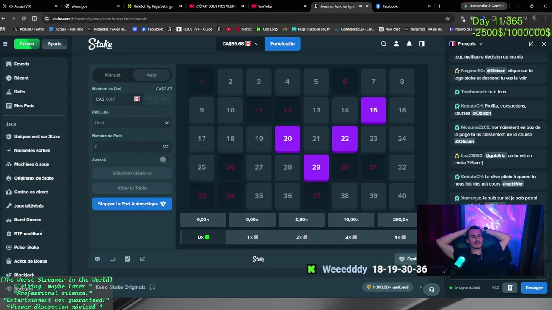Viewport: 552px width, 310px height.
Task: Click Sélection aléatoire button
Action: click(132, 173)
